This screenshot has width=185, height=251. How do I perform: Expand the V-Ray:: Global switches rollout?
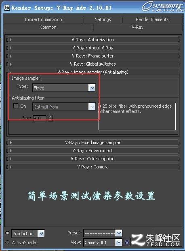(x=93, y=64)
